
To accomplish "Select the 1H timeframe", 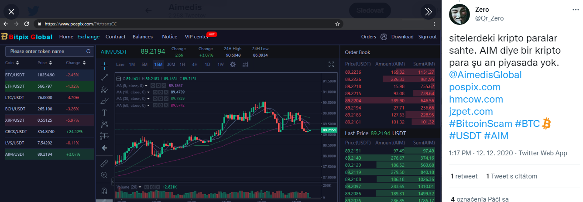I will [x=182, y=64].
